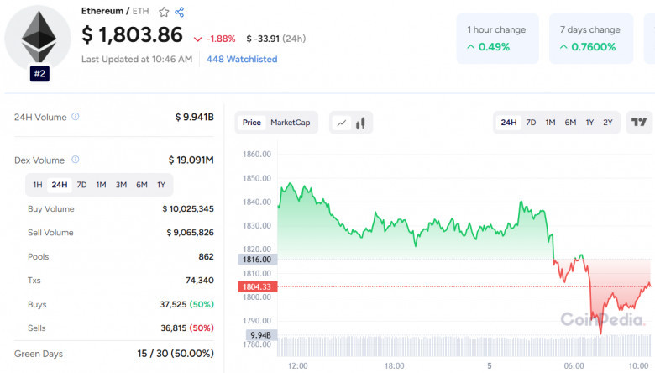Open TradingView chart icon
Image resolution: width=655 pixels, height=373 pixels.
pyautogui.click(x=639, y=123)
